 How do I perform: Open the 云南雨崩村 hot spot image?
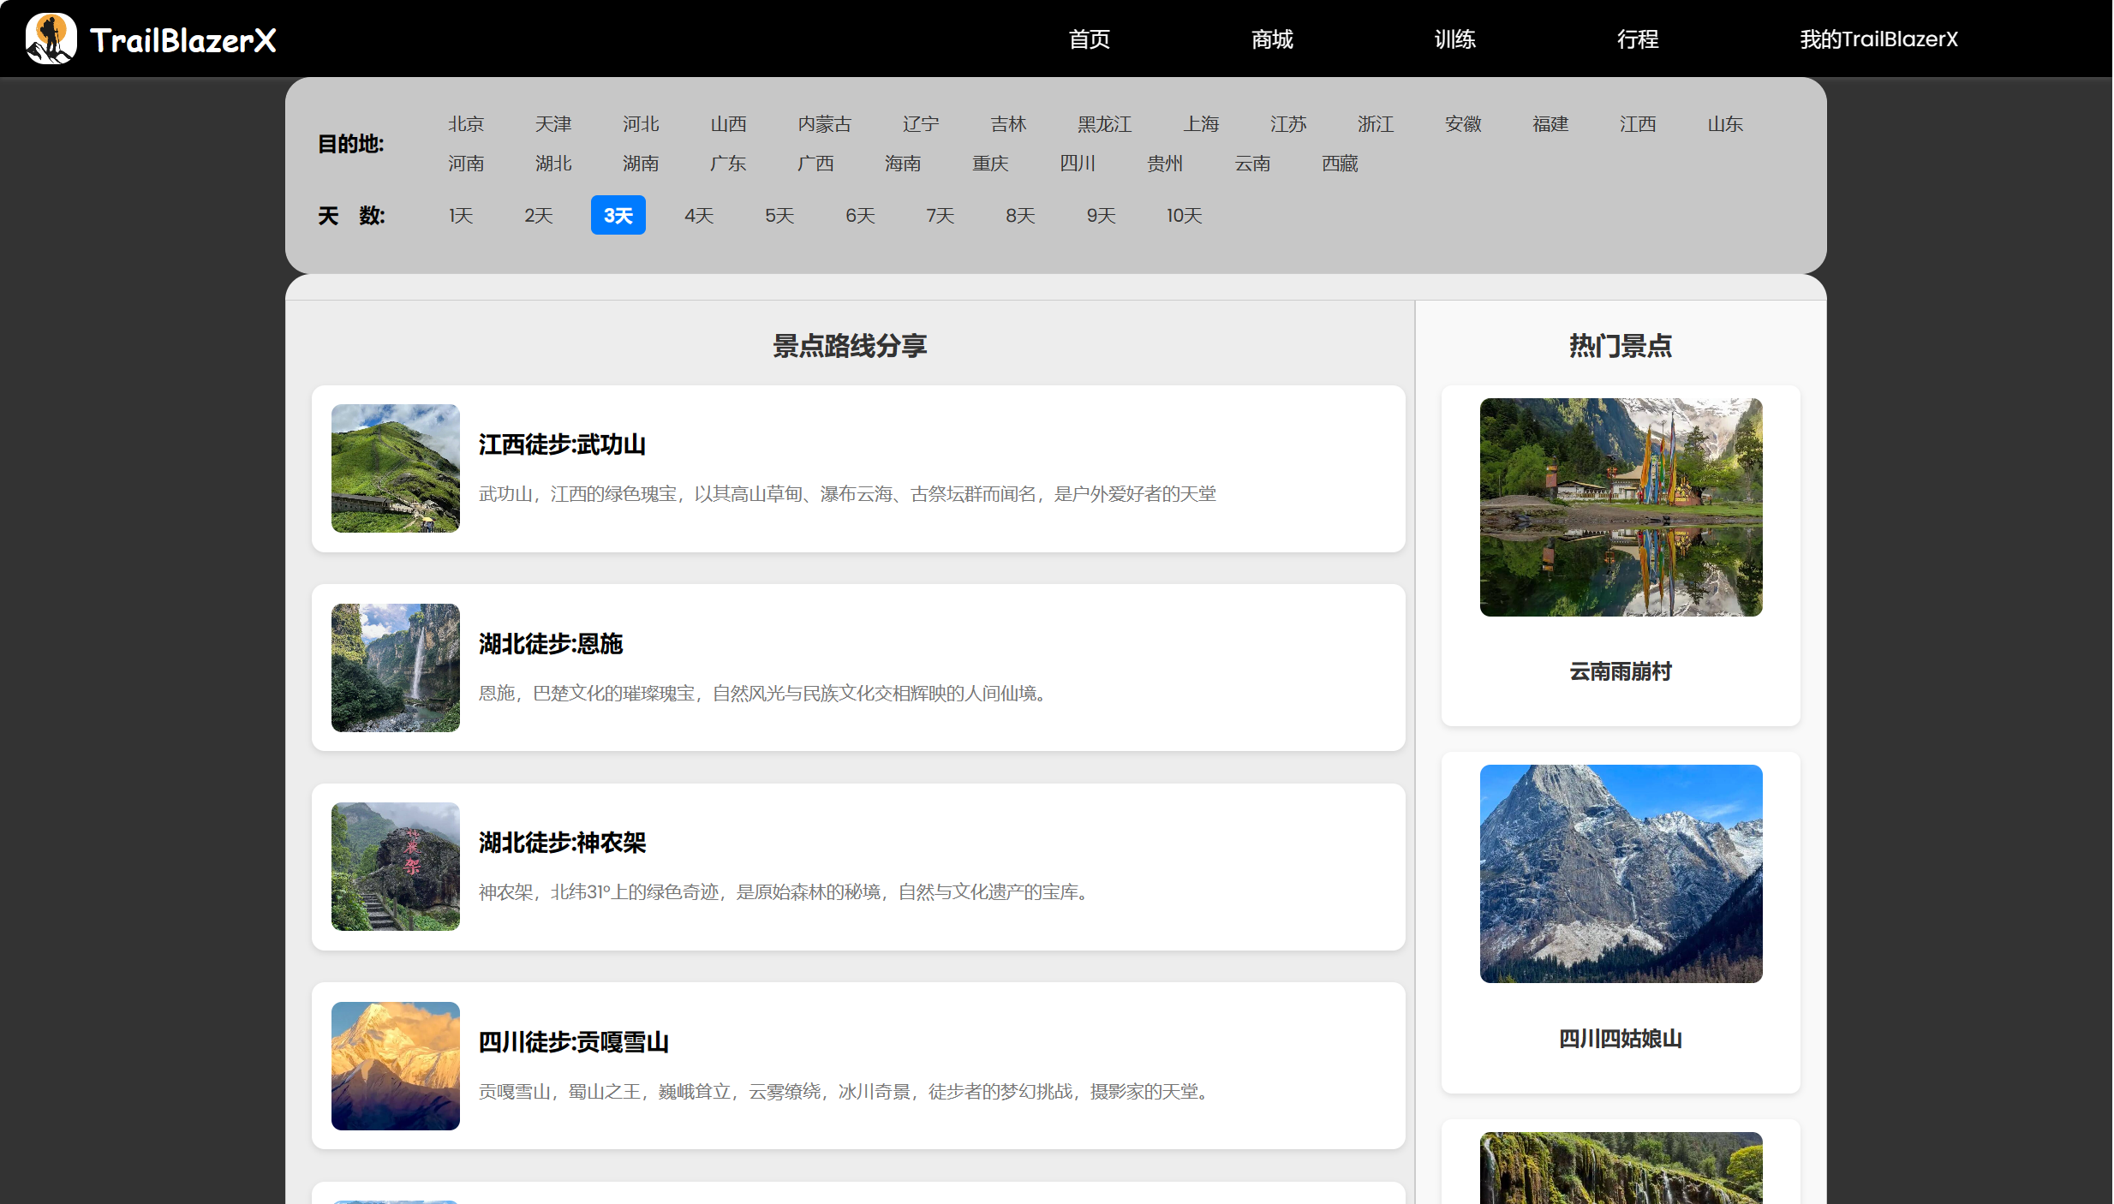tap(1621, 507)
